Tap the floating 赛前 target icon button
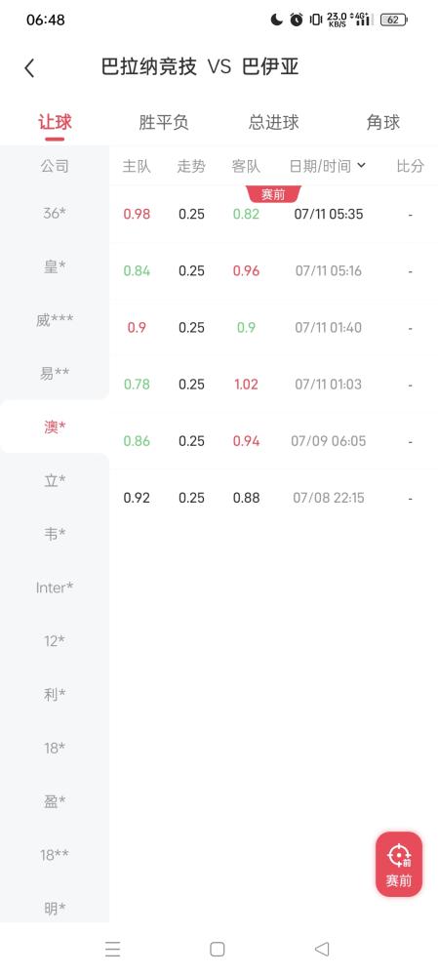438x976 pixels. [x=399, y=864]
